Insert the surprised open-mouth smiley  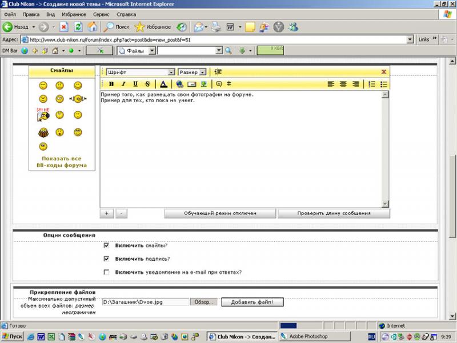[60, 132]
